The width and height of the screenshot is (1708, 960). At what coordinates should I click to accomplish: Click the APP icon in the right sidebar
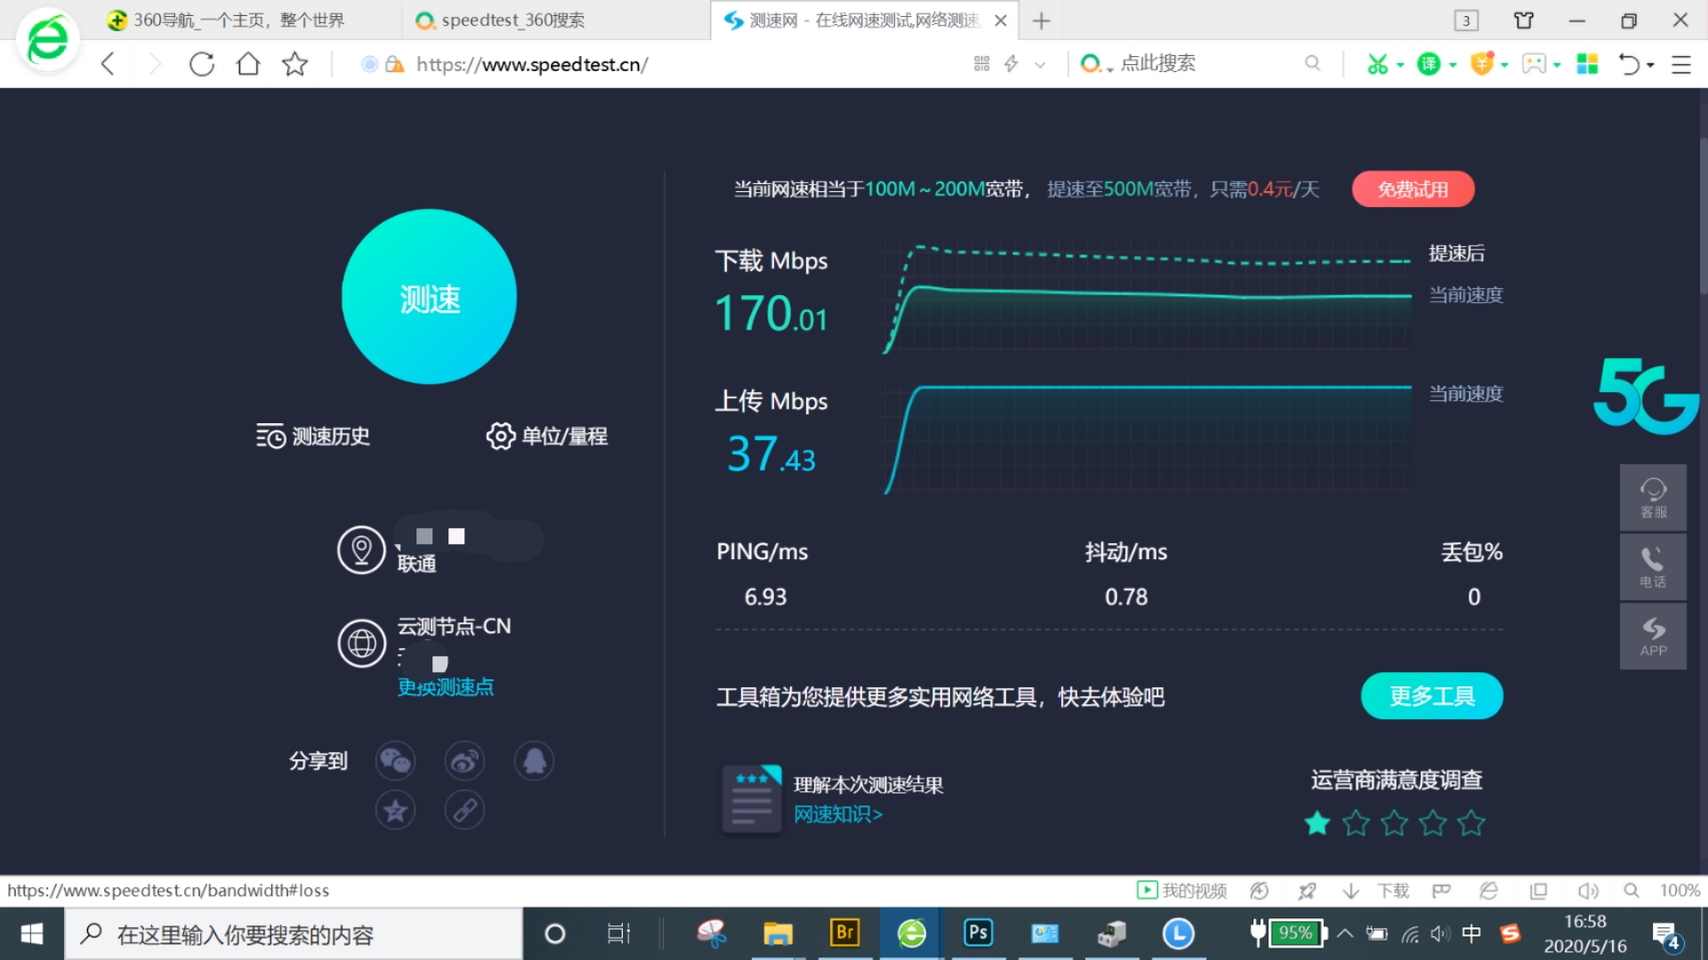(1652, 636)
